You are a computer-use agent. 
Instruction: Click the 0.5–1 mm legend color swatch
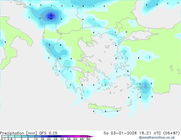pos(11,136)
